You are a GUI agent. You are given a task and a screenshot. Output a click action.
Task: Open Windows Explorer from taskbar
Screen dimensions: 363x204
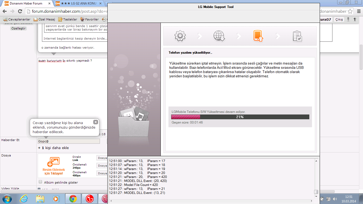tap(40, 199)
